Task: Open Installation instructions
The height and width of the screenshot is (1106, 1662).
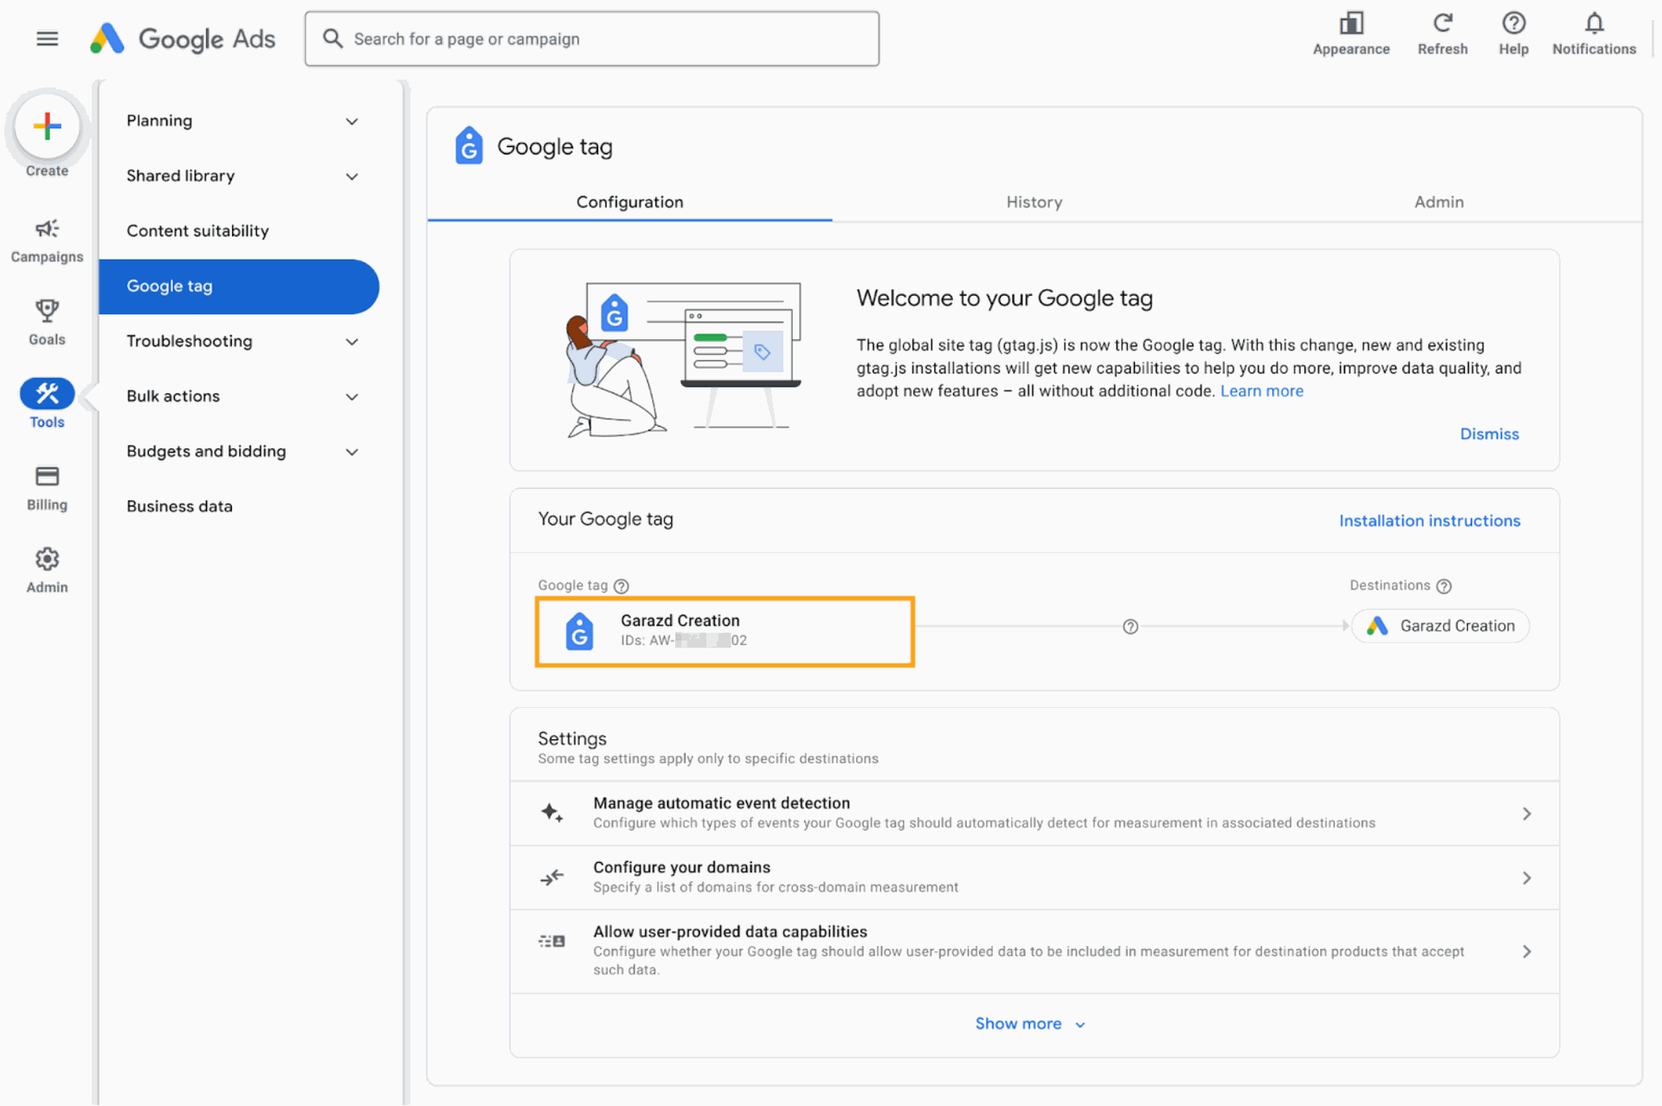Action: pyautogui.click(x=1429, y=520)
